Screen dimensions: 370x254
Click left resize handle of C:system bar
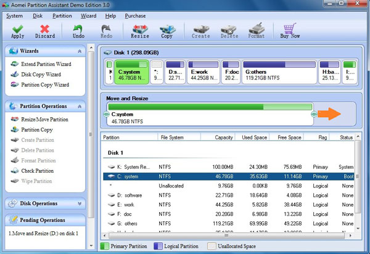(107, 115)
